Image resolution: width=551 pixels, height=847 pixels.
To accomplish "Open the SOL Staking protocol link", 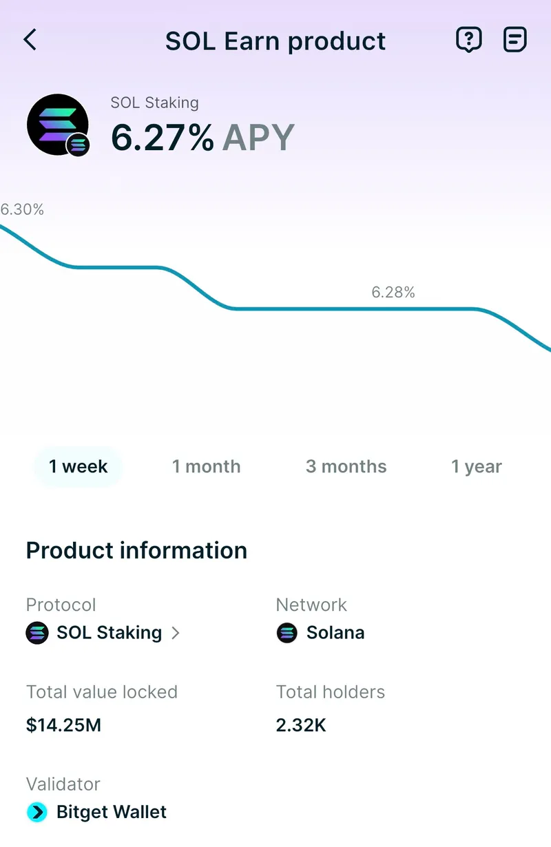I will [x=110, y=633].
